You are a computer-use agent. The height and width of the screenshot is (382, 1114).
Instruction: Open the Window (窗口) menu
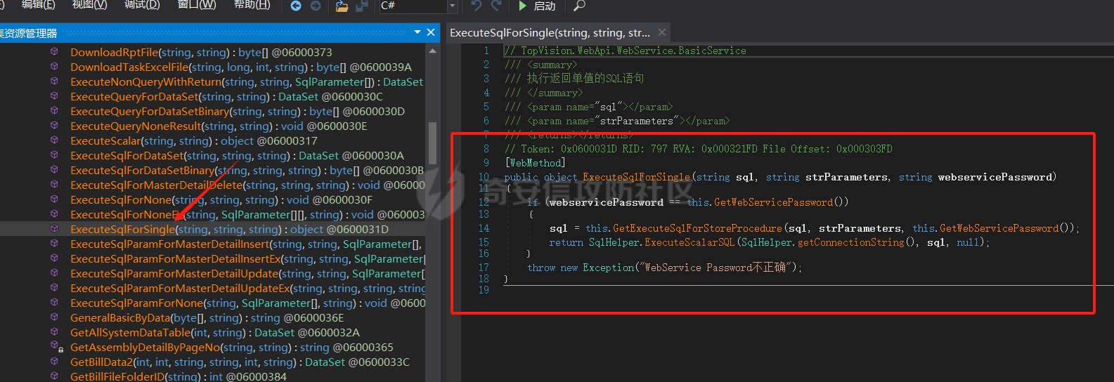(x=197, y=5)
